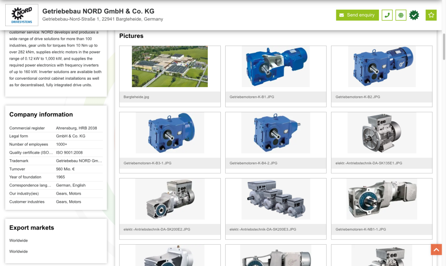This screenshot has height=266, width=446.
Task: Open Getriebemotoren-K-B2.JPG image
Action: click(x=382, y=67)
